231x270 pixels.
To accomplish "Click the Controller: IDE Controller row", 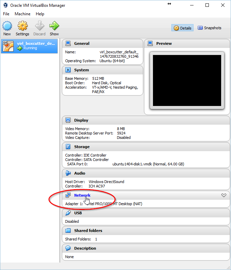I will [86, 155].
